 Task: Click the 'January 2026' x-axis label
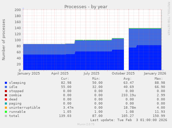[x=155, y=73]
